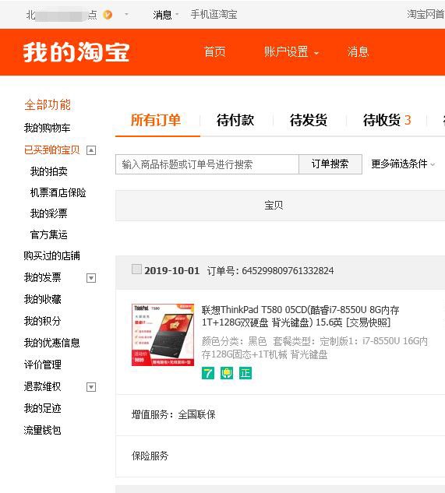Open 我的购物车 in the sidebar
Image resolution: width=445 pixels, height=493 pixels.
(x=47, y=128)
